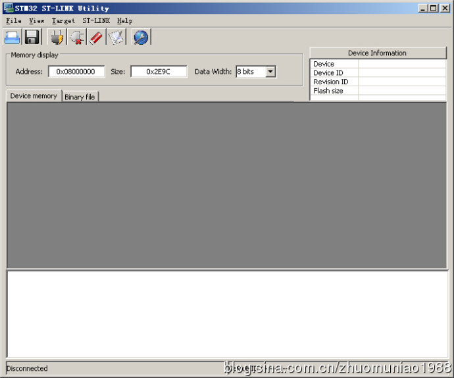454x378 pixels.
Task: Select the Device memory tab
Action: [34, 96]
